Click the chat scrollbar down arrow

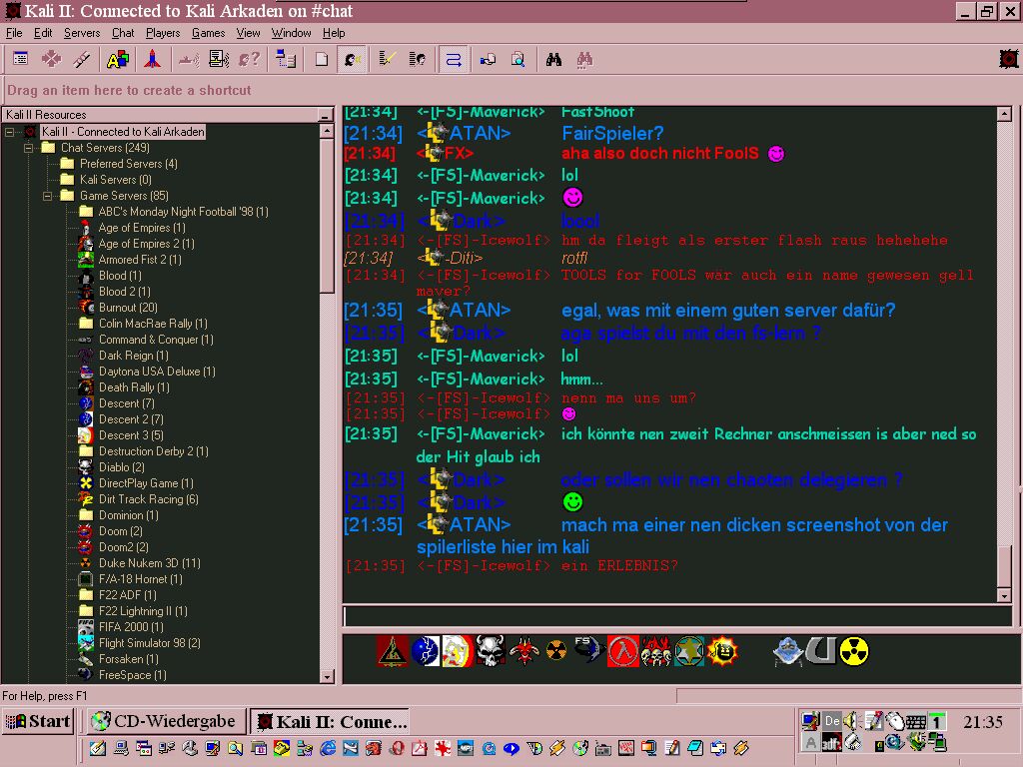click(x=1005, y=595)
